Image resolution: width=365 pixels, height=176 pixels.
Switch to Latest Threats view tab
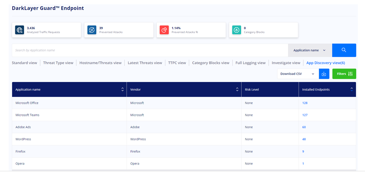(x=145, y=63)
